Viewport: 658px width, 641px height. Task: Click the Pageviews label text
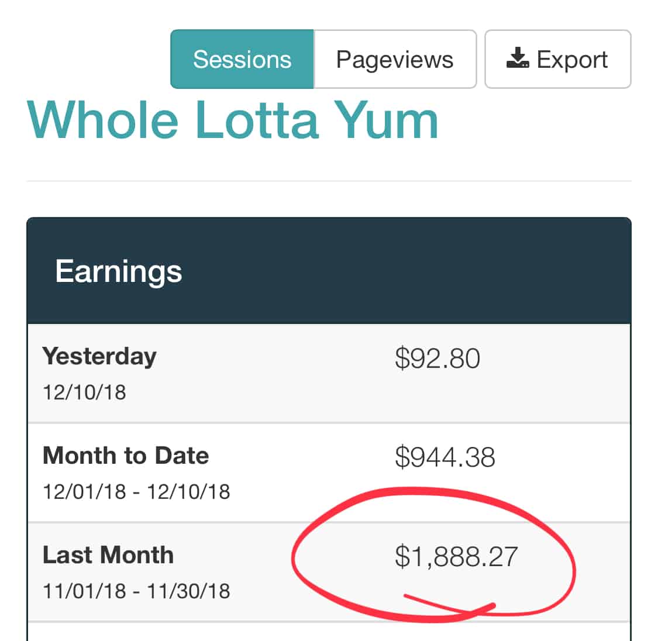pyautogui.click(x=395, y=60)
